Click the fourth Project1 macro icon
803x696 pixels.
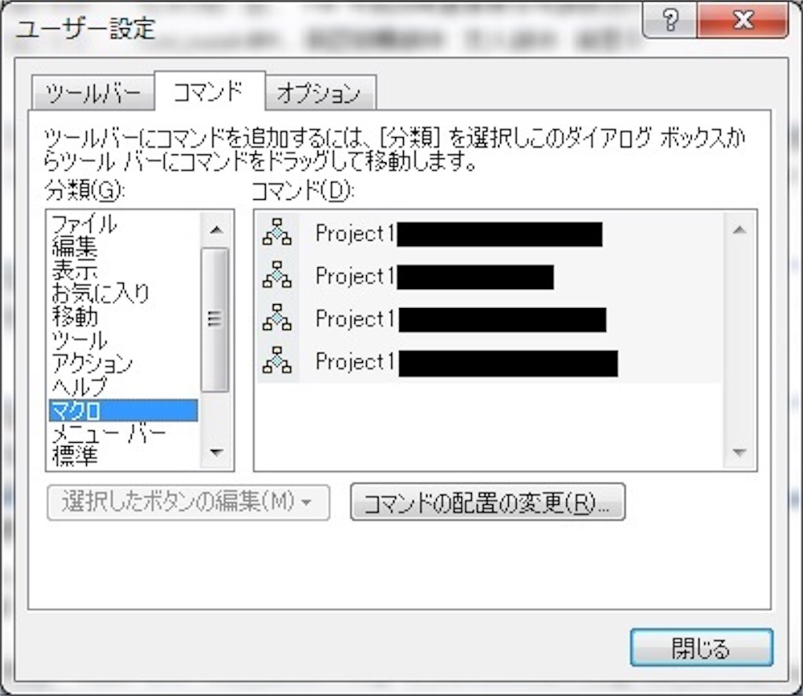pyautogui.click(x=277, y=361)
